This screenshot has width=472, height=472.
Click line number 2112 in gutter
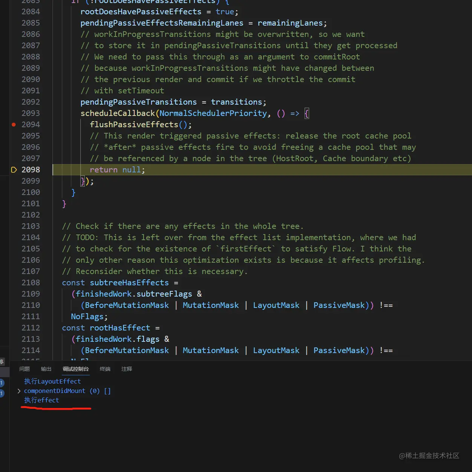tap(31, 328)
